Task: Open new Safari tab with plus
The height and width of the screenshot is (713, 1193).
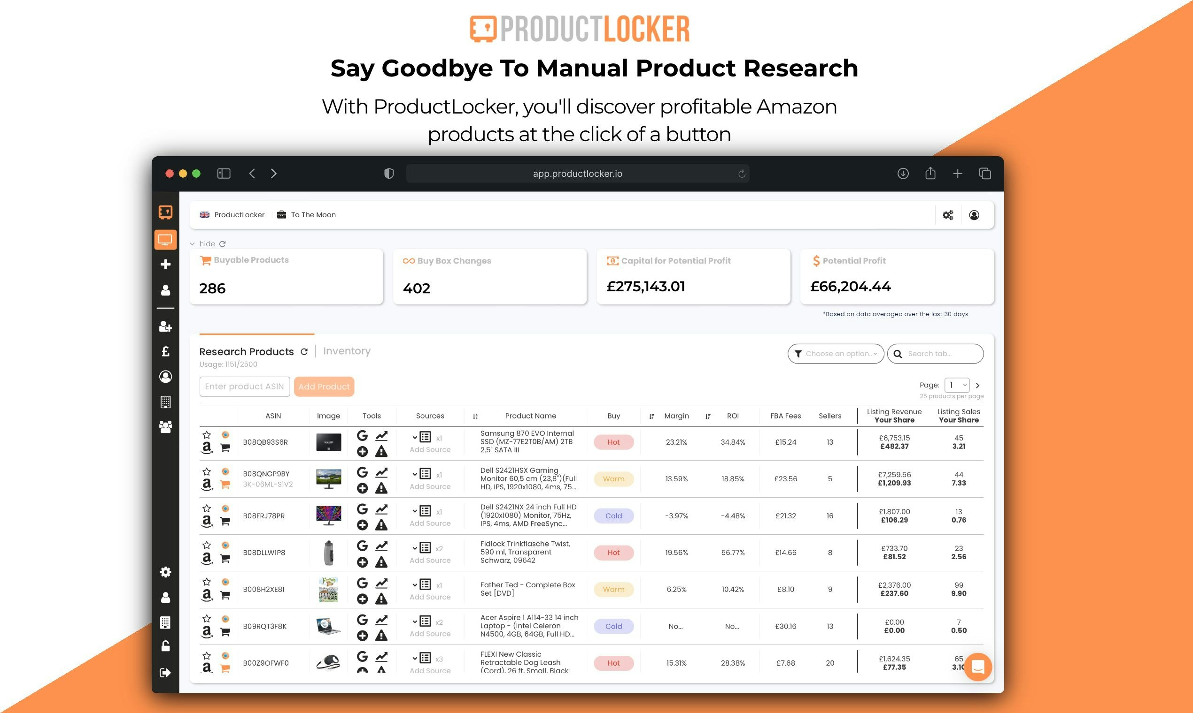Action: point(957,174)
